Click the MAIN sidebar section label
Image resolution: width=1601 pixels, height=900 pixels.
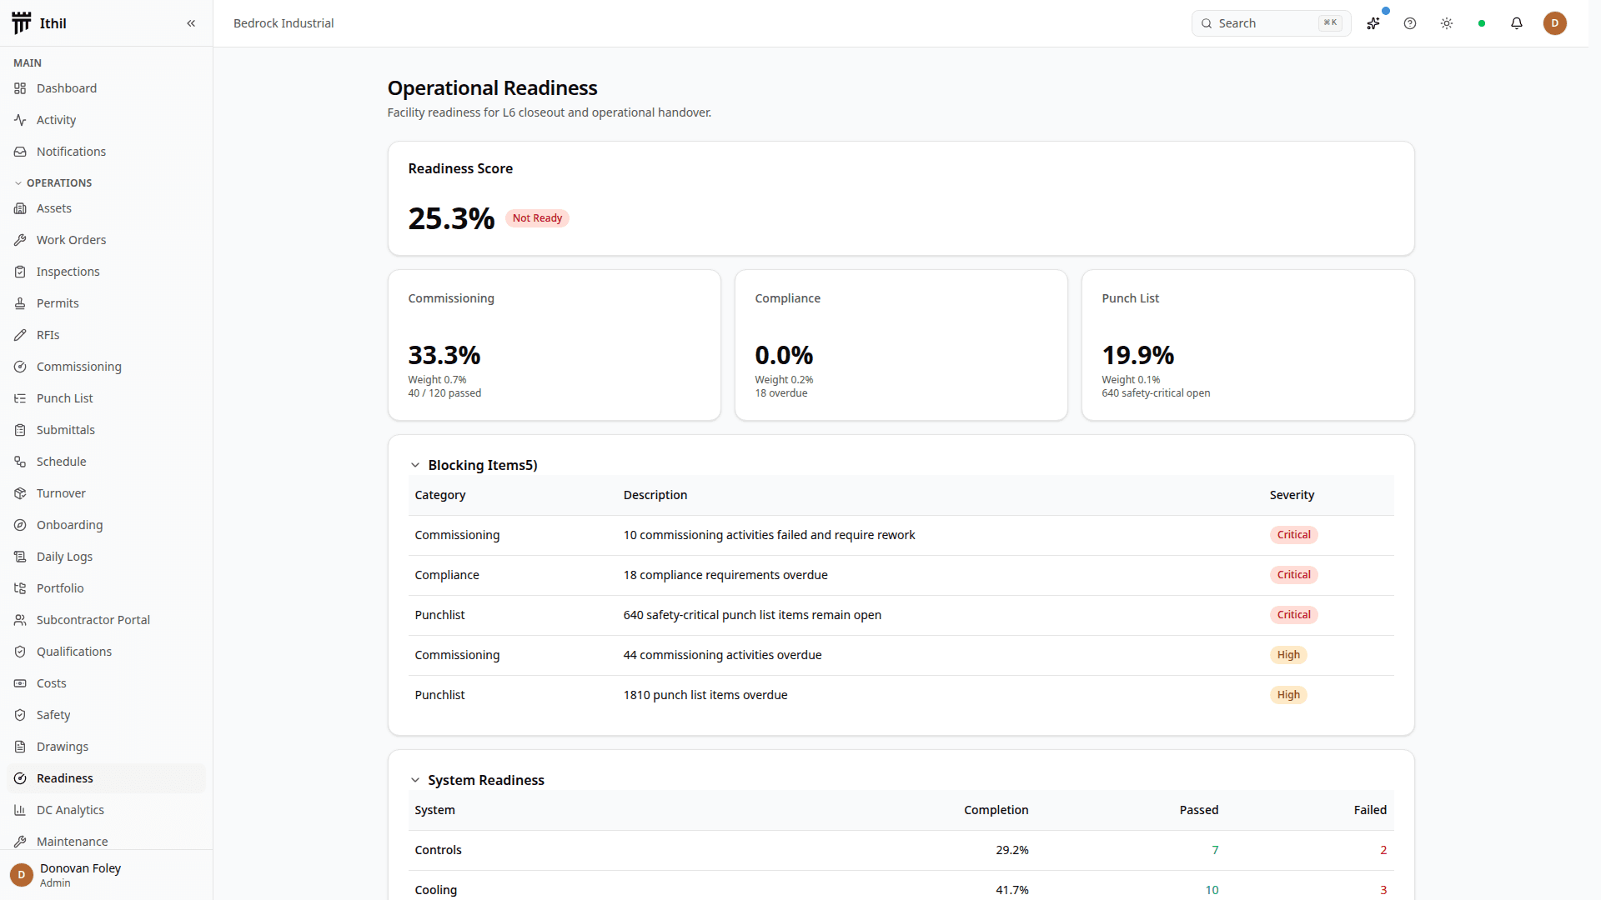(x=28, y=63)
